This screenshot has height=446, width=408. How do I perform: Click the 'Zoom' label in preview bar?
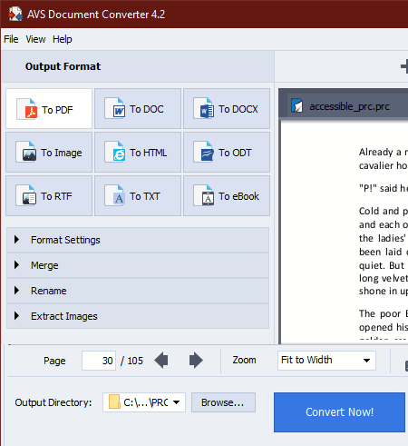244,360
